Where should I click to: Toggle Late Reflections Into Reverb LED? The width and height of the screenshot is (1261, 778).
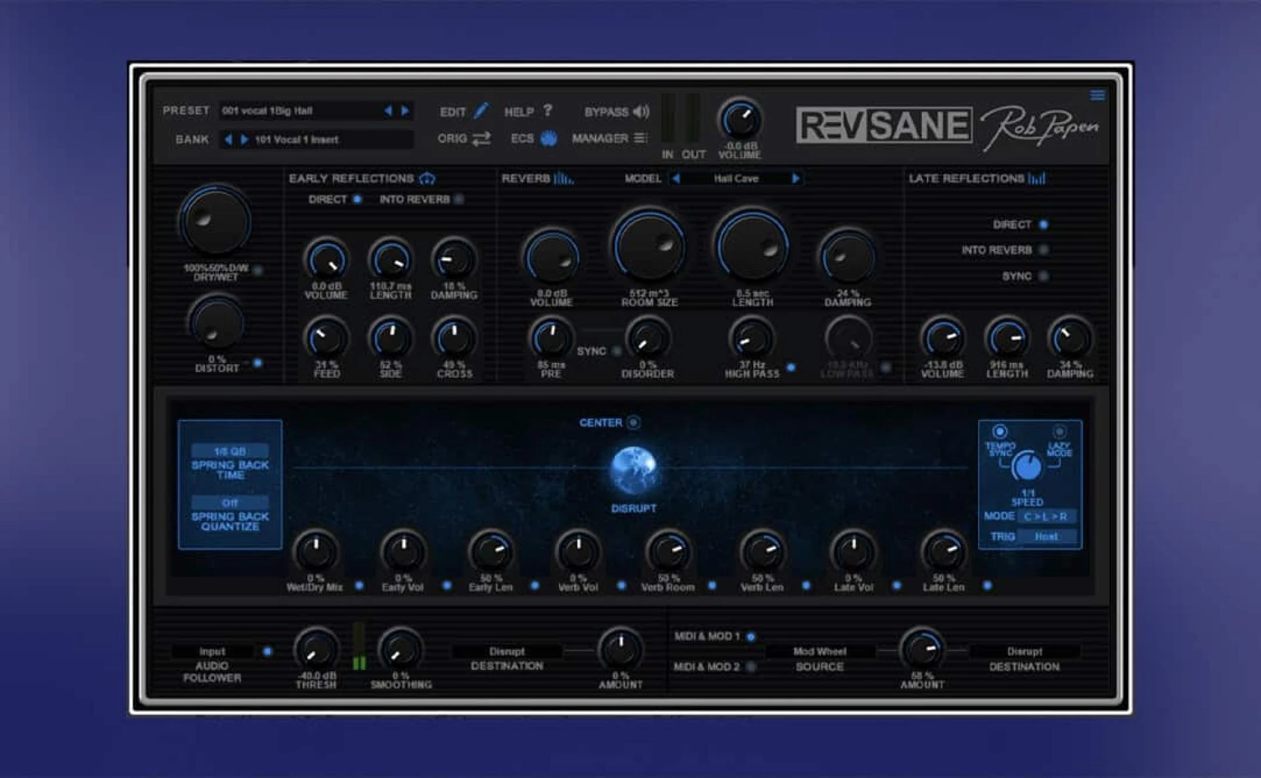(x=1043, y=250)
